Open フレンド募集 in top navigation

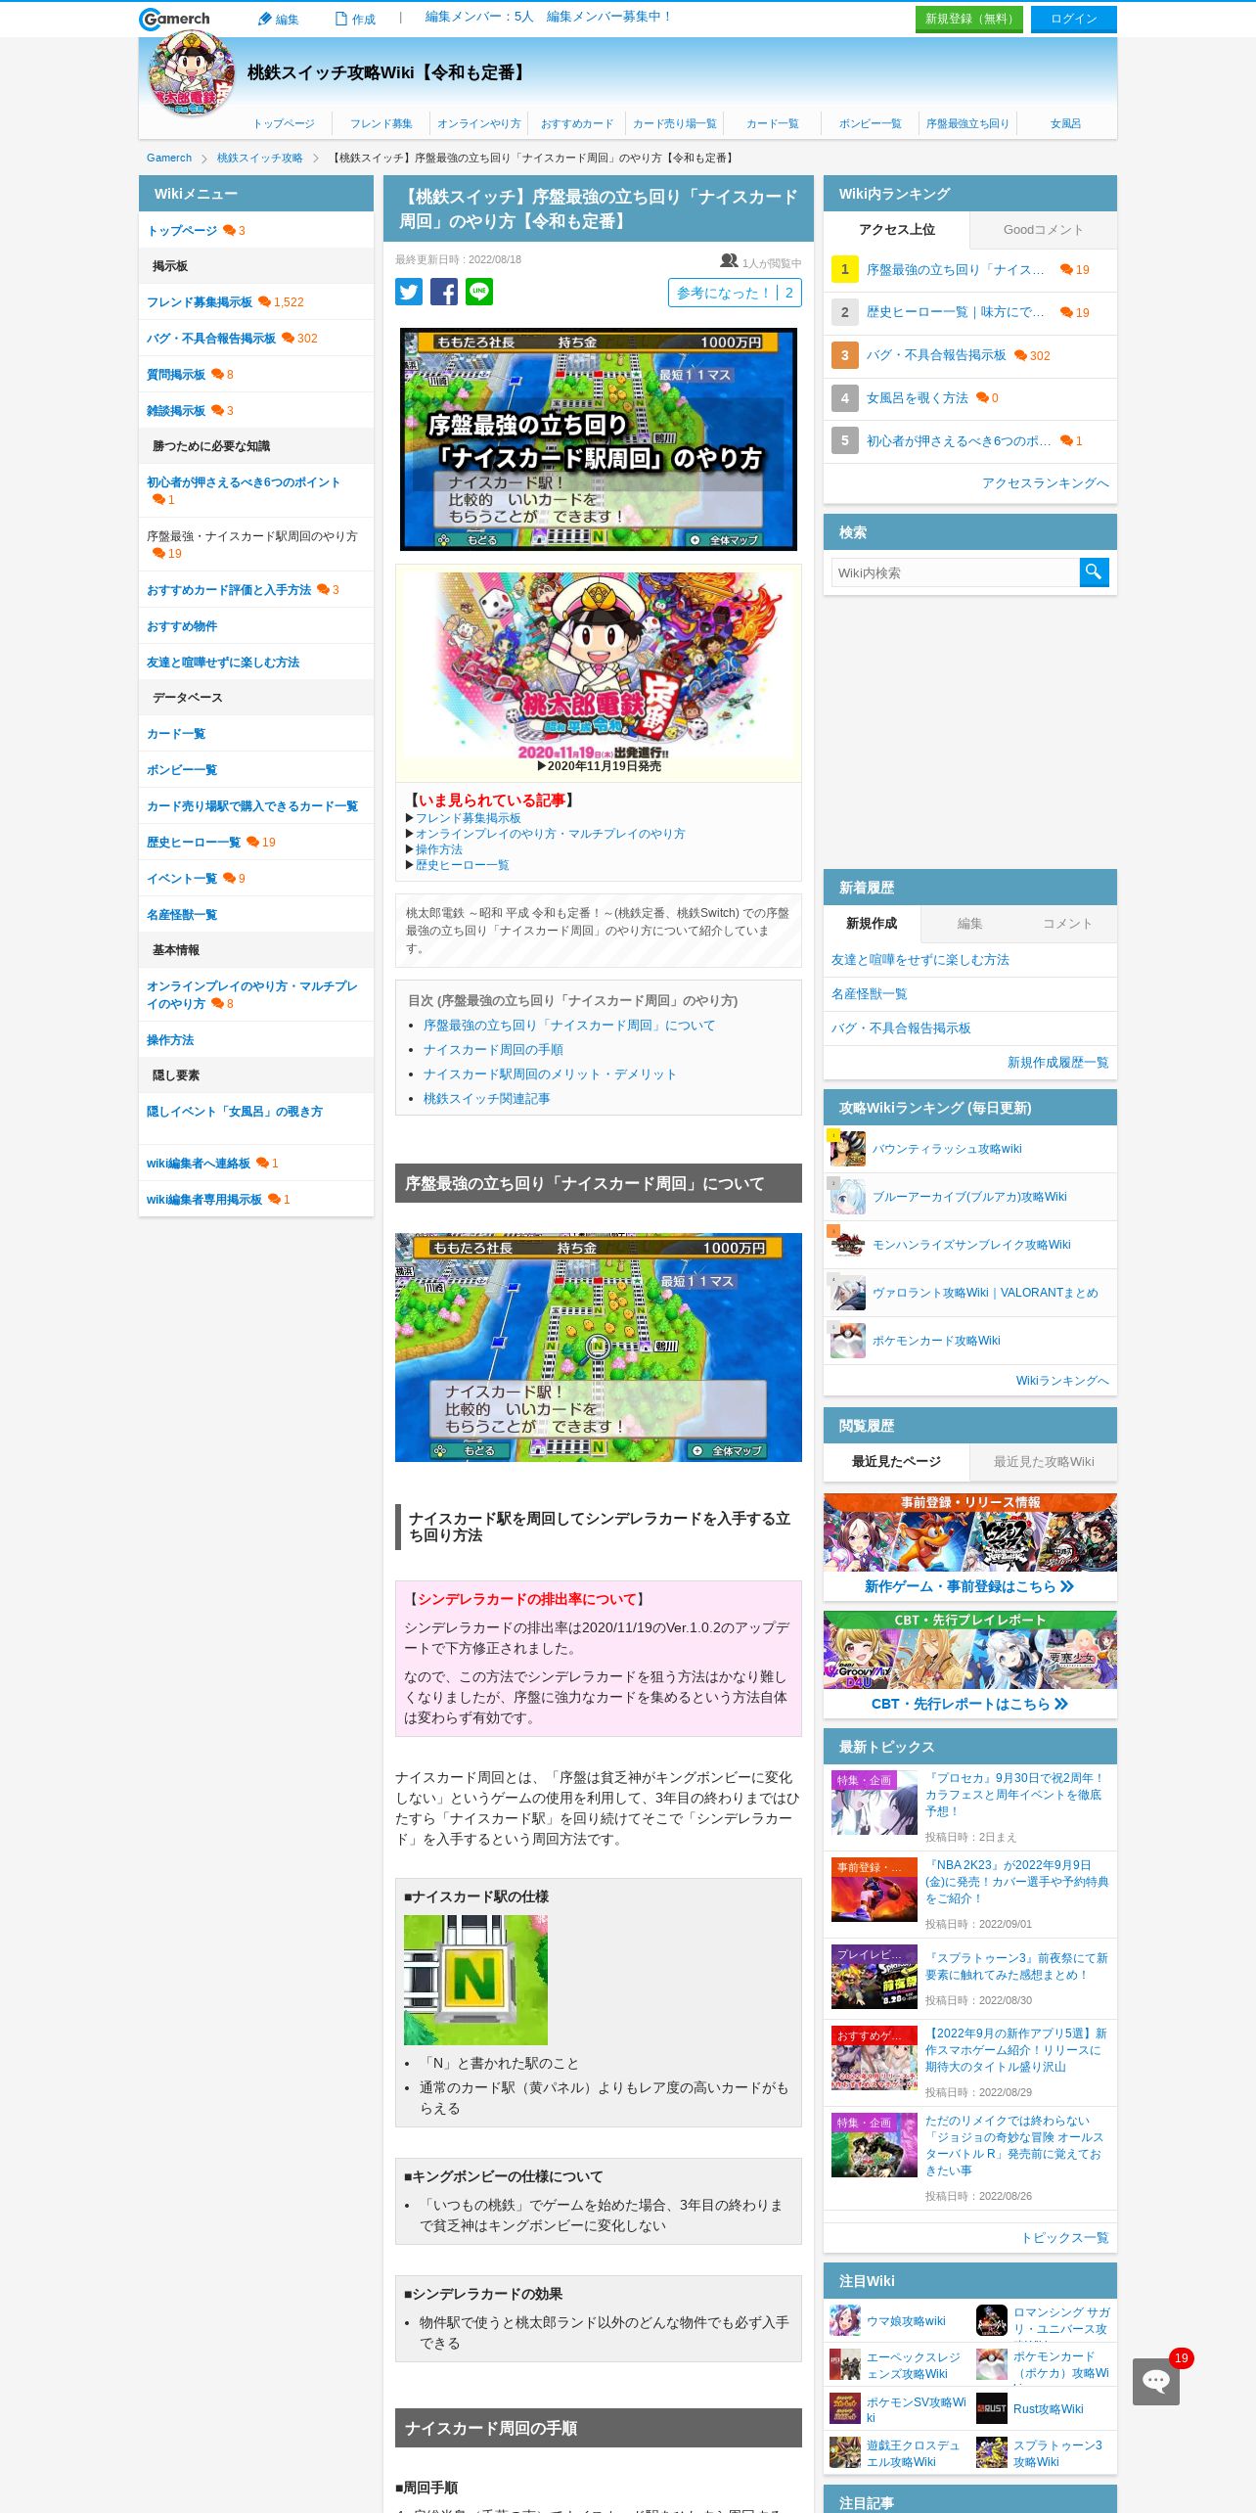coord(381,124)
